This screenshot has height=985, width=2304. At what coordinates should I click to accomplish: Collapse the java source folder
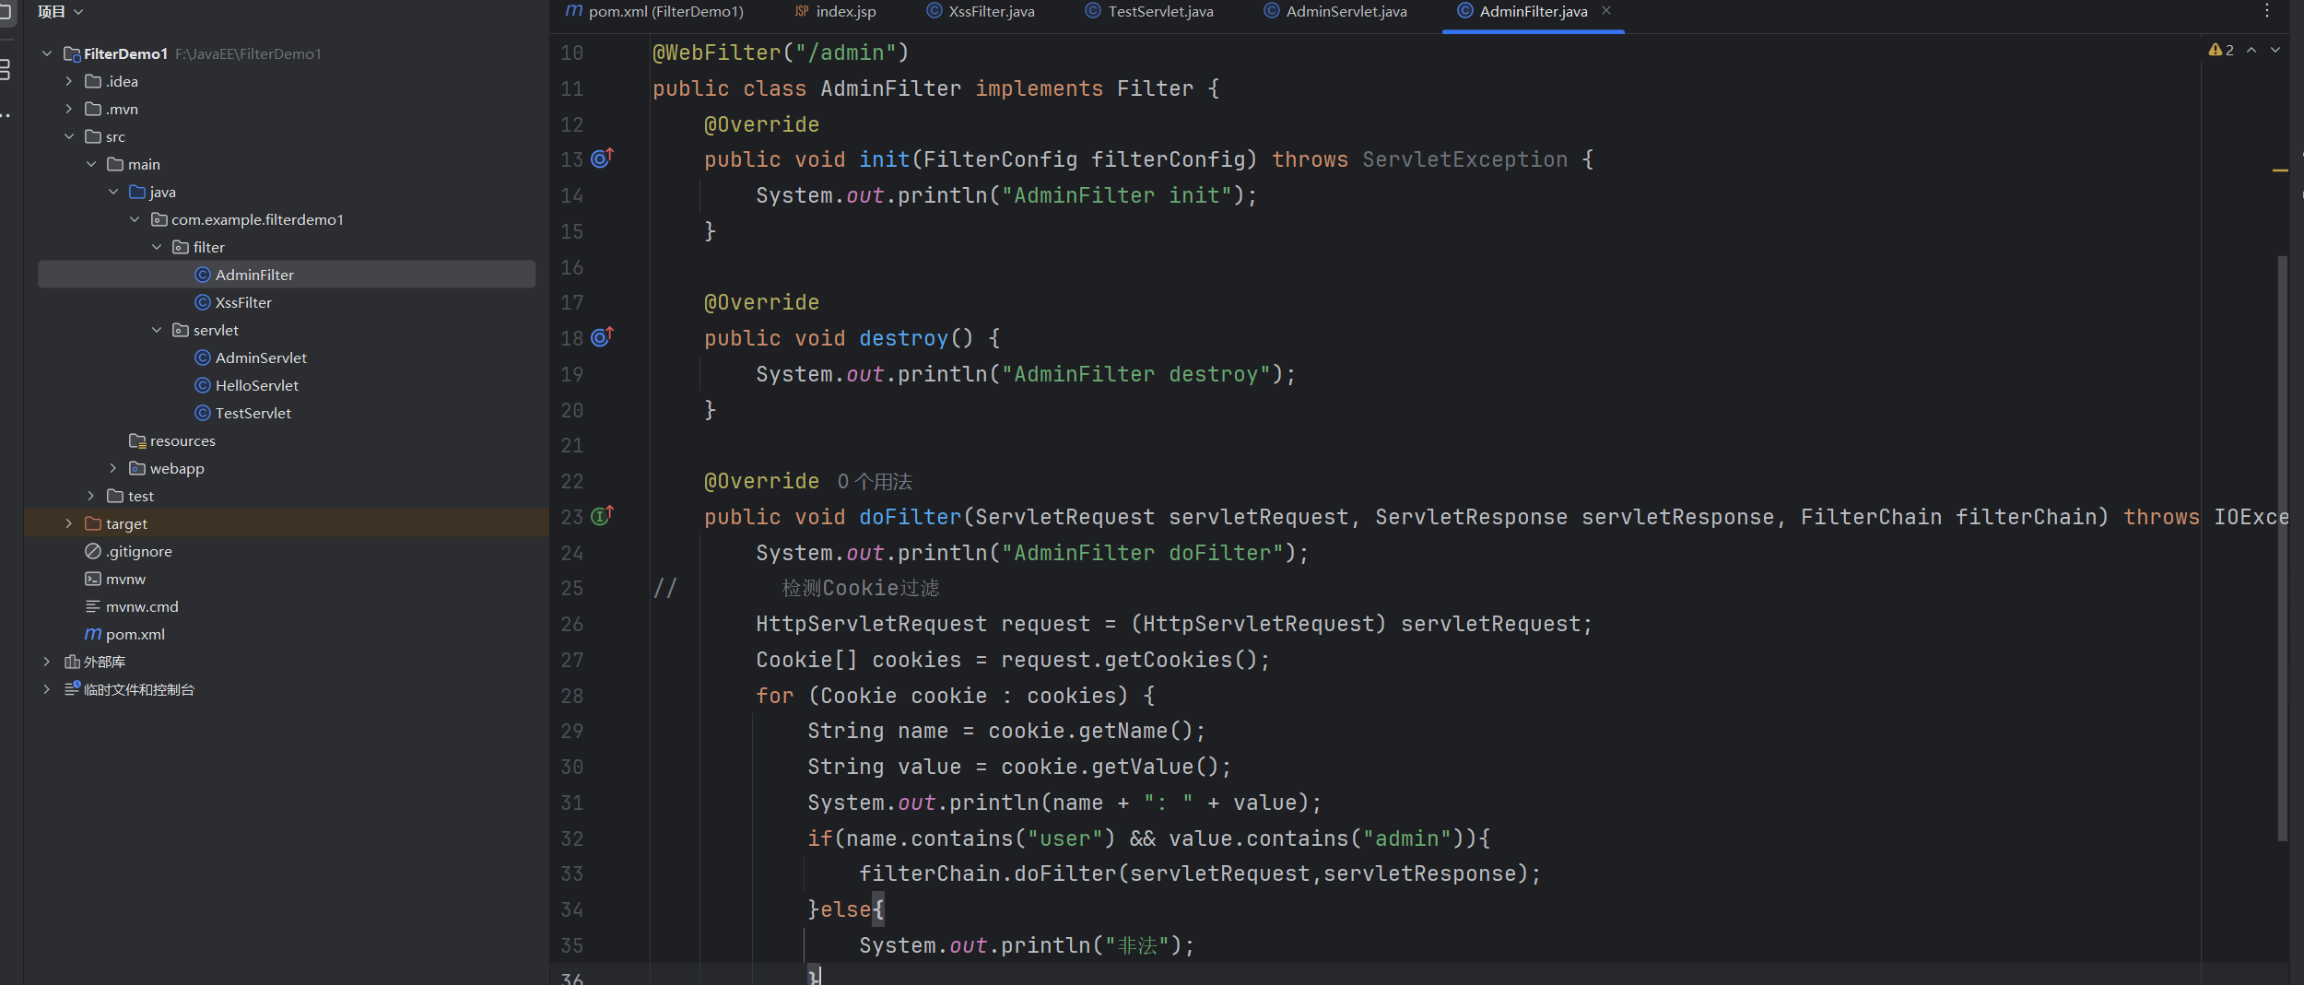tap(113, 192)
